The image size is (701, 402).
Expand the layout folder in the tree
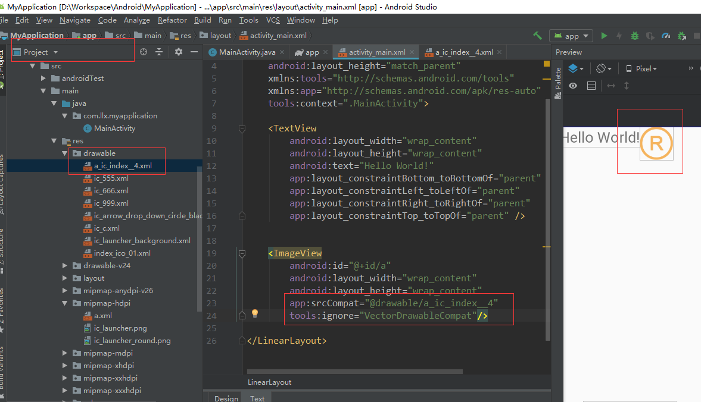pyautogui.click(x=65, y=278)
